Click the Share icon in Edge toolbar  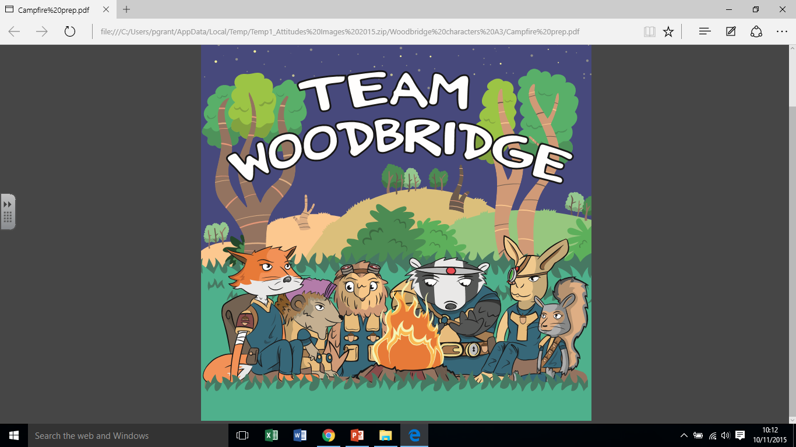click(756, 31)
